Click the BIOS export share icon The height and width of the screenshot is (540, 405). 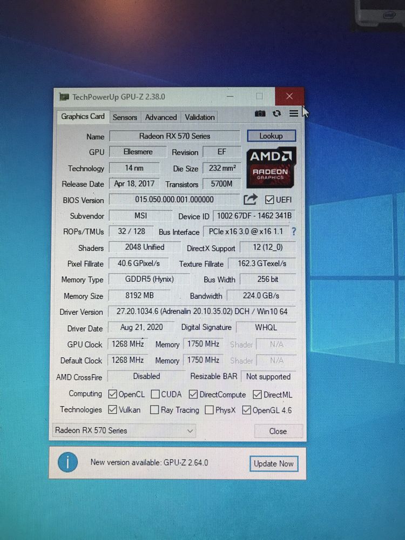251,199
